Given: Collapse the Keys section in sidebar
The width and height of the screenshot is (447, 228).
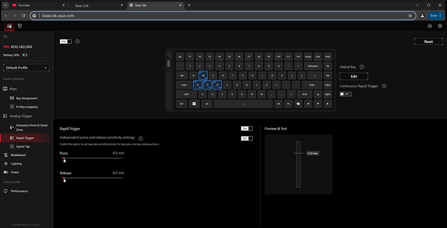Looking at the screenshot, I should [13, 89].
